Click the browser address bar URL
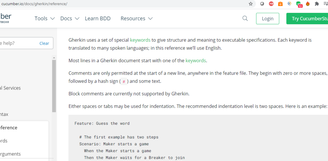The height and width of the screenshot is (161, 328). [34, 4]
